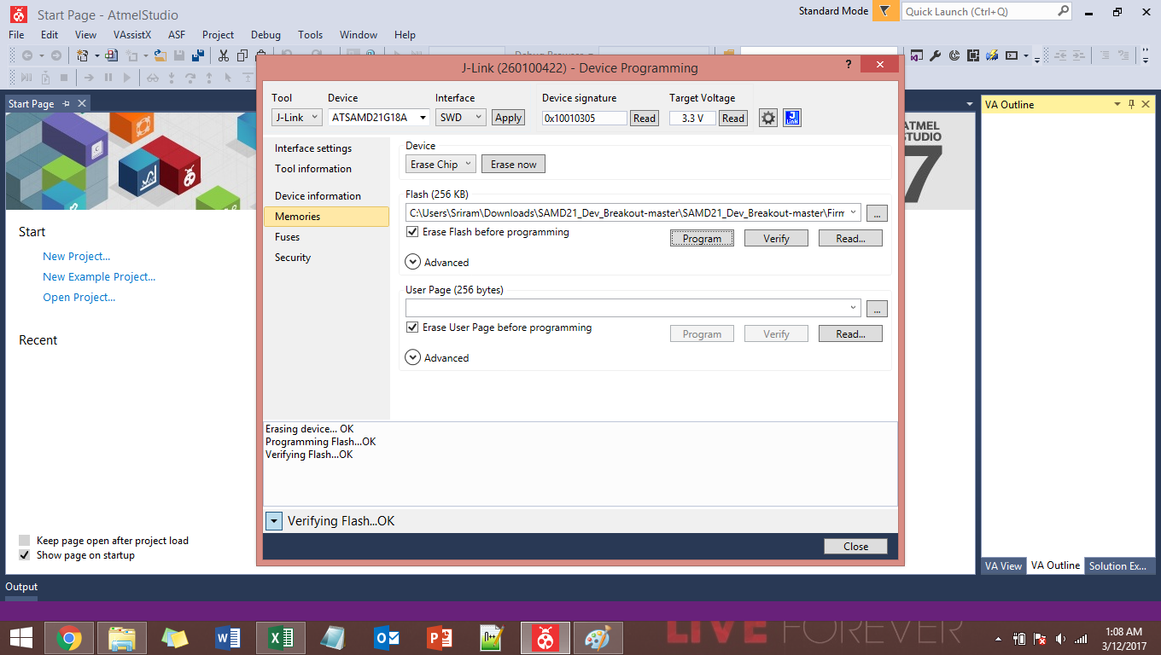The height and width of the screenshot is (655, 1161).
Task: Open the Erase Chip dropdown
Action: 440,164
